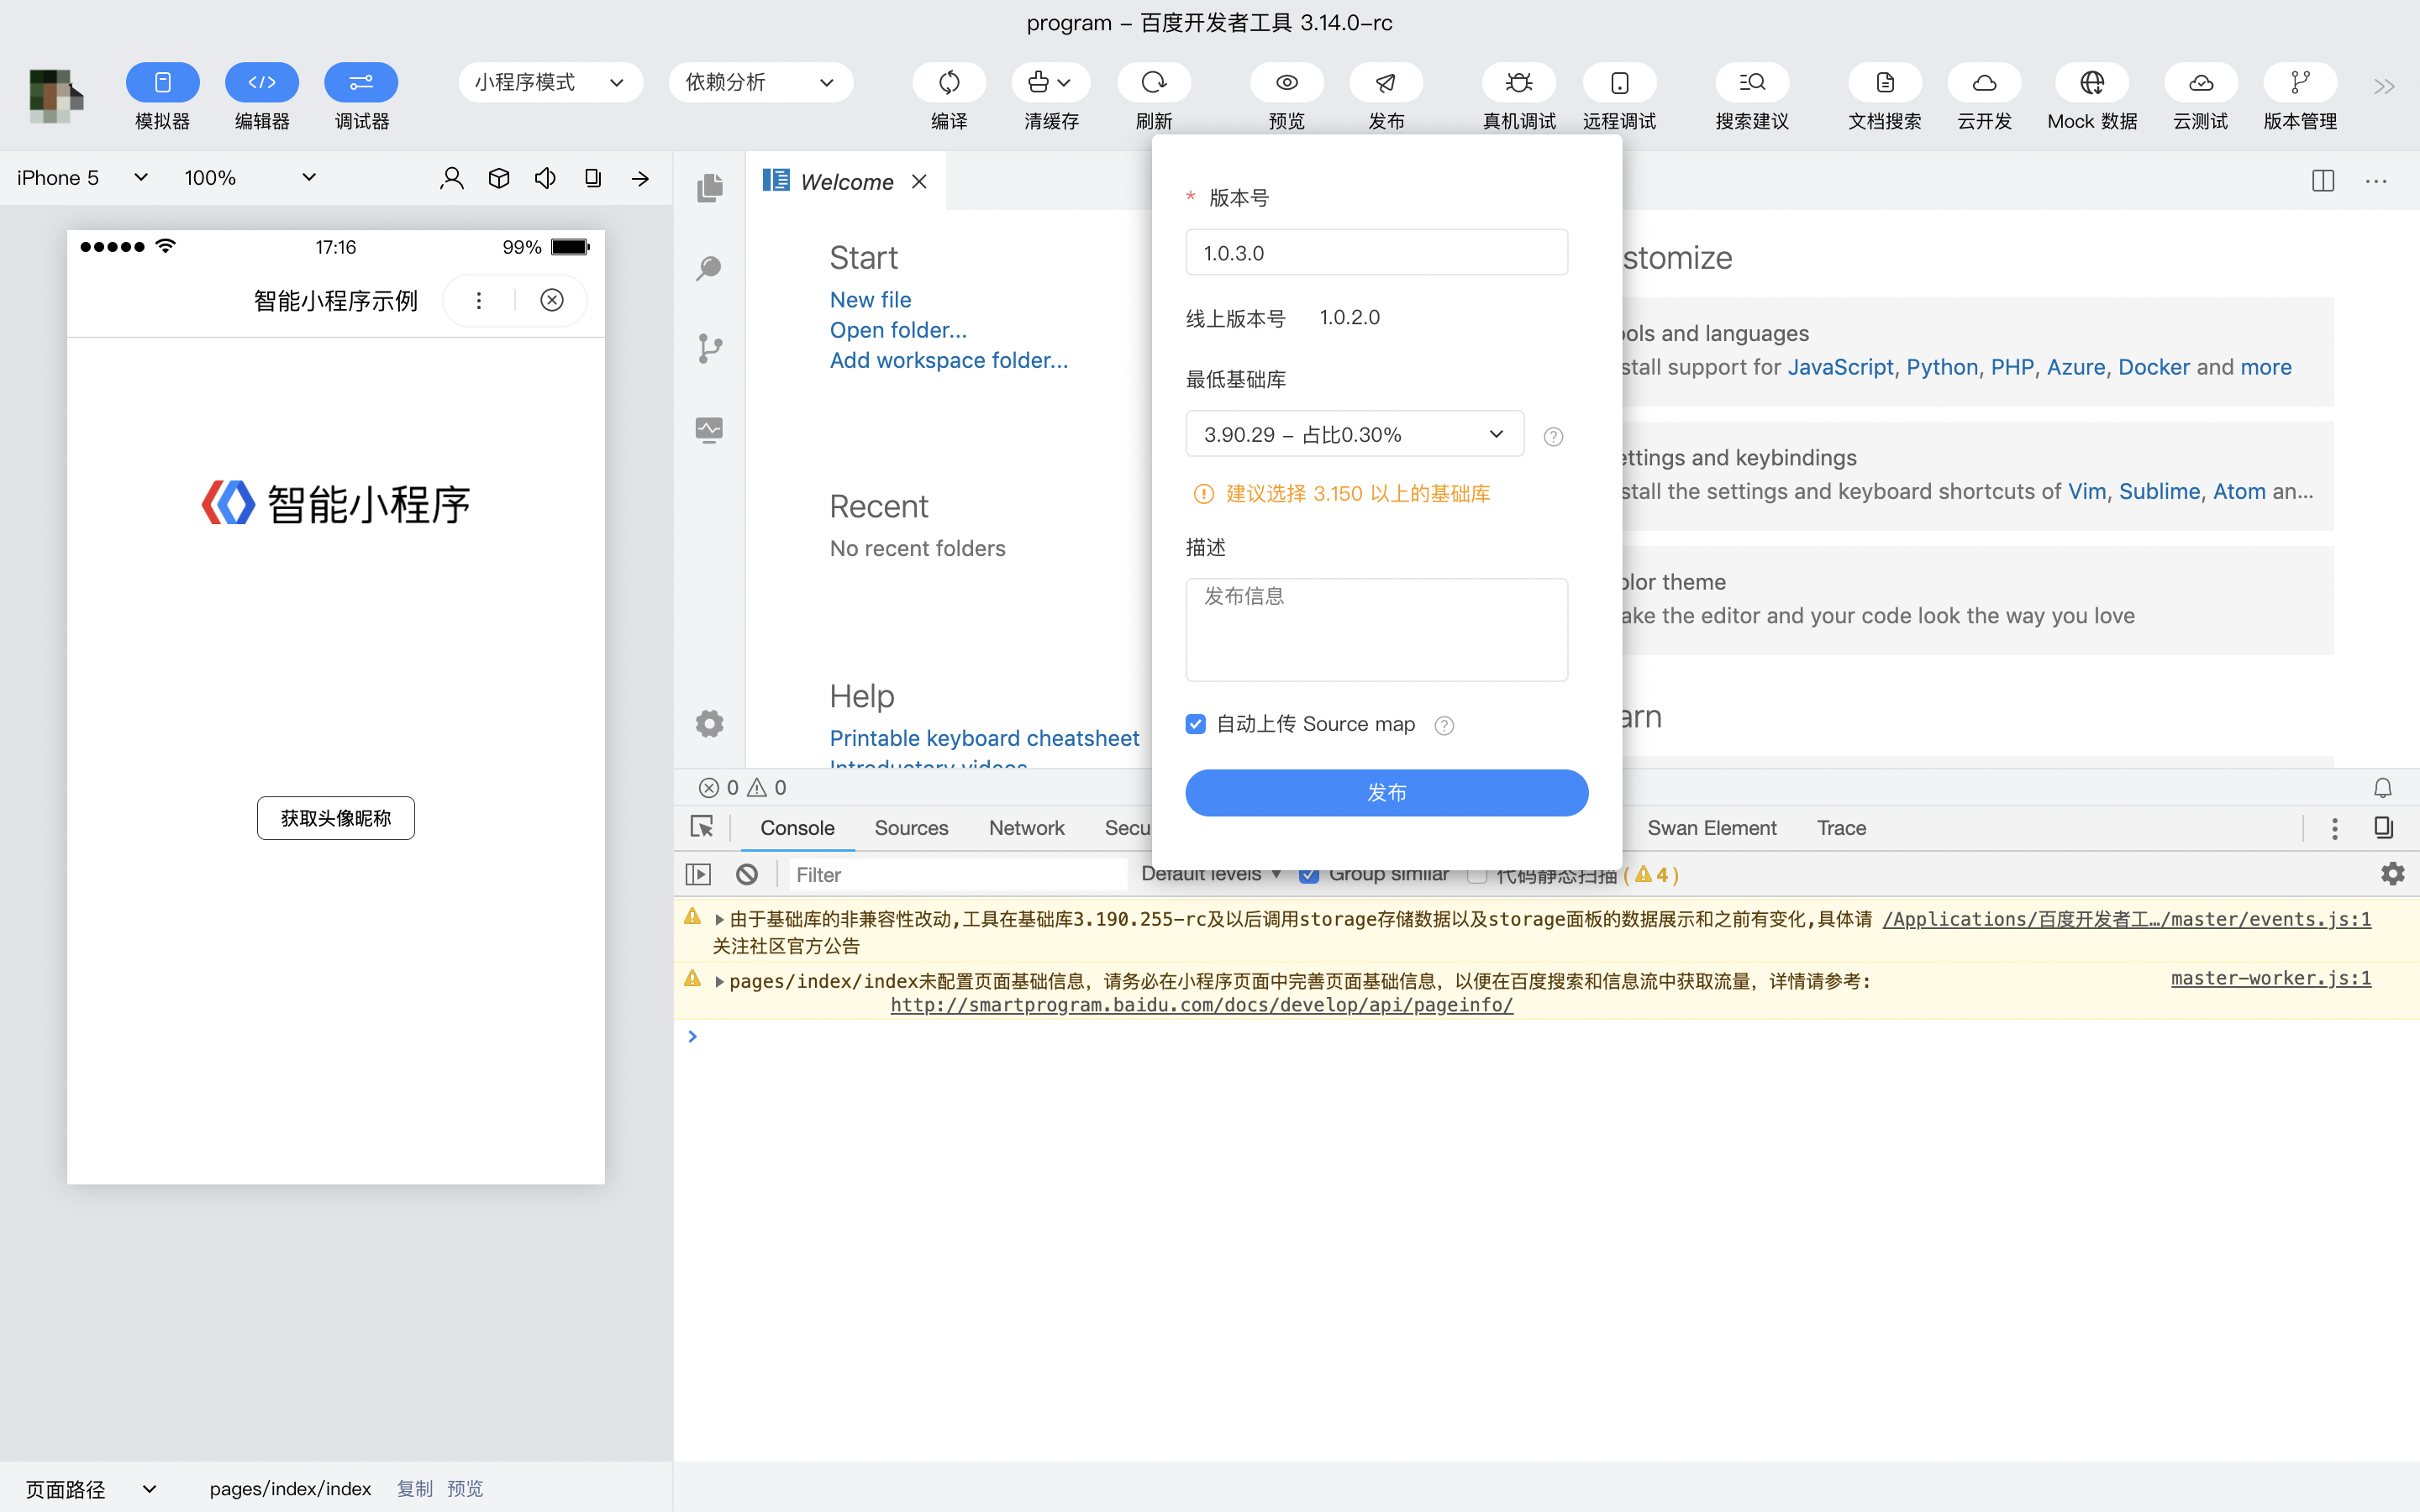This screenshot has width=2420, height=1512.
Task: Toggle the 编辑器 editor panel
Action: click(x=262, y=82)
